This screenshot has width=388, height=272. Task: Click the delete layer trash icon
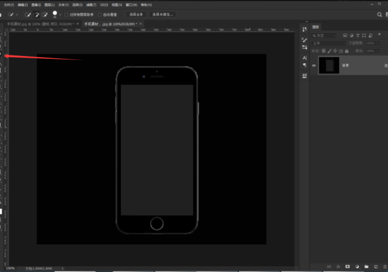pos(384,266)
